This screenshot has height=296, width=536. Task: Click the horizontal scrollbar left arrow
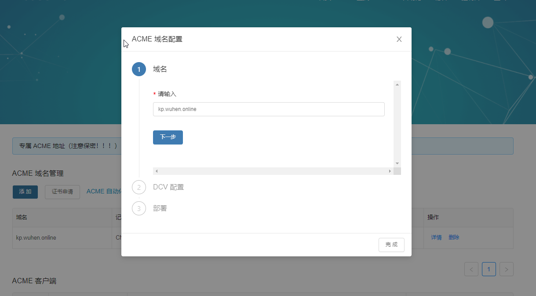(157, 171)
